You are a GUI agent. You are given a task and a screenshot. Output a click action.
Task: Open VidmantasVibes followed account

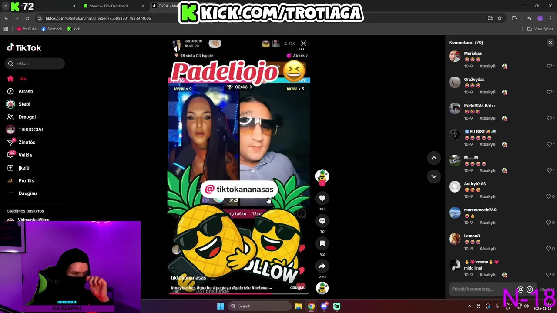[28, 220]
